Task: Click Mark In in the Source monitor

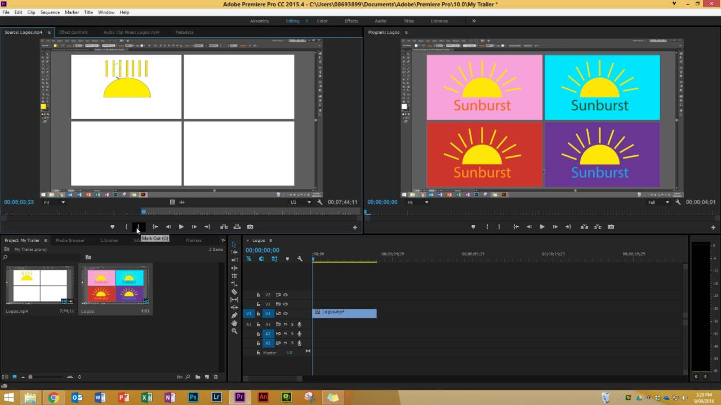Action: tap(126, 227)
